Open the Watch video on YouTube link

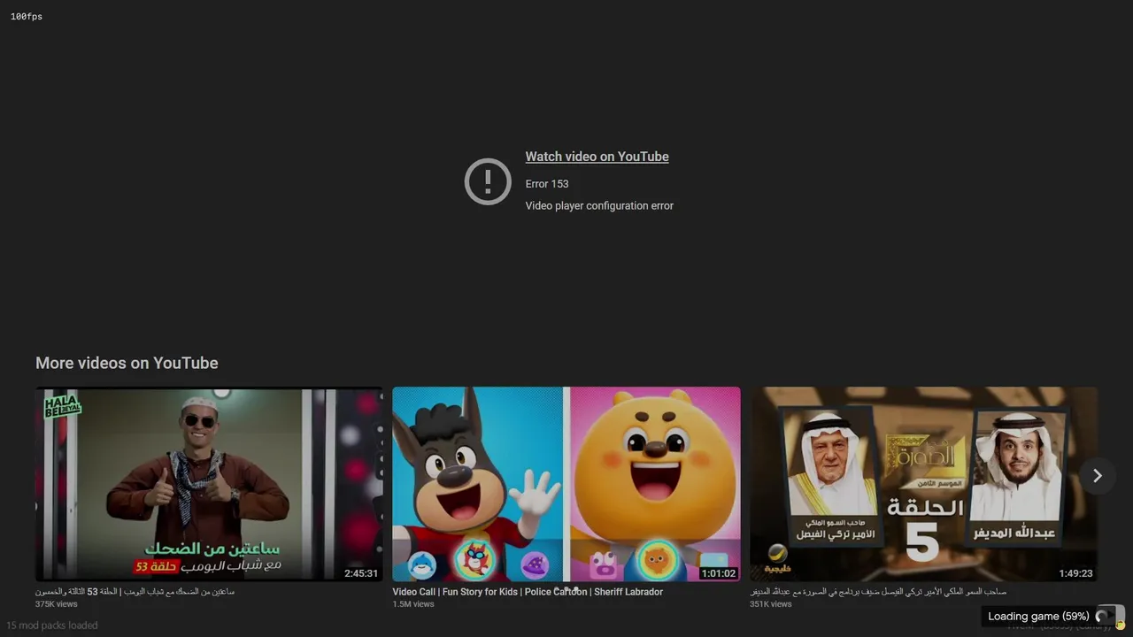(597, 157)
